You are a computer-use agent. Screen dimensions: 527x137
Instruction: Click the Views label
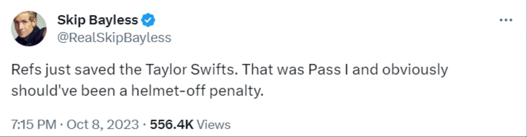click(214, 124)
